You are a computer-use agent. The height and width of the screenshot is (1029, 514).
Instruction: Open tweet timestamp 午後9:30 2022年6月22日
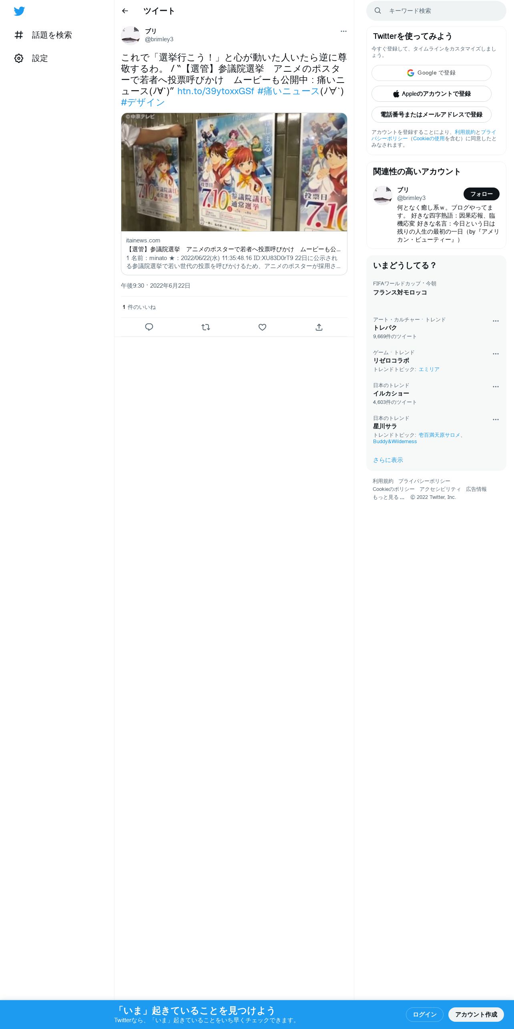tap(155, 286)
